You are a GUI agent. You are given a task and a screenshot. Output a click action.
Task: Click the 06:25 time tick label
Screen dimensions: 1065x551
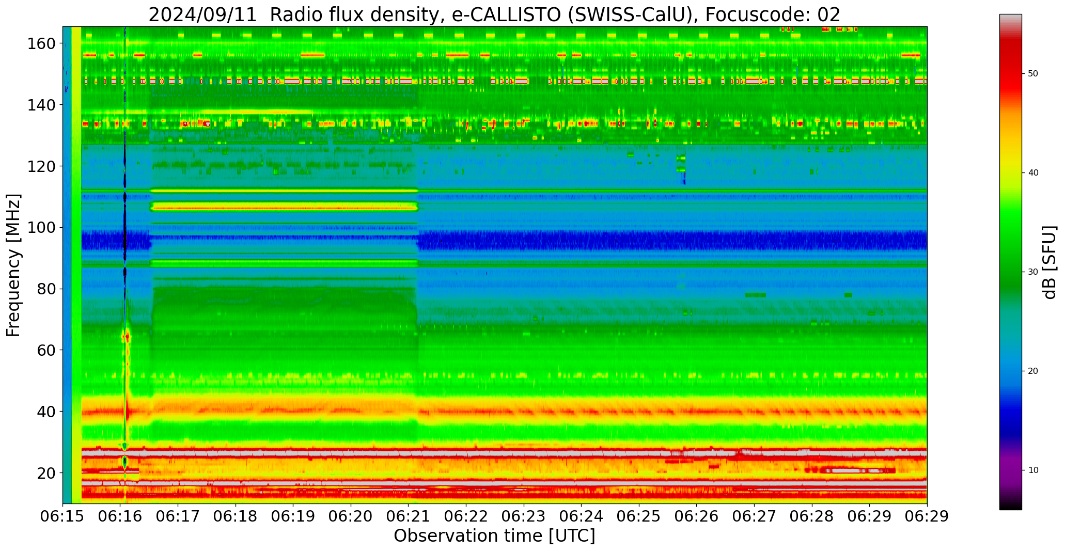click(639, 516)
